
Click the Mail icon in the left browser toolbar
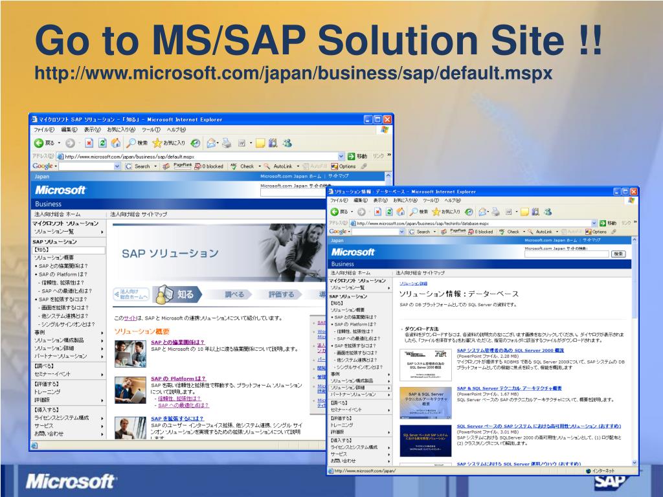click(211, 142)
